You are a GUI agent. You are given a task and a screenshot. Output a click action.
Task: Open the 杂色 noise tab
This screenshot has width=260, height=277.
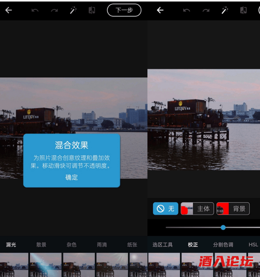(72, 245)
